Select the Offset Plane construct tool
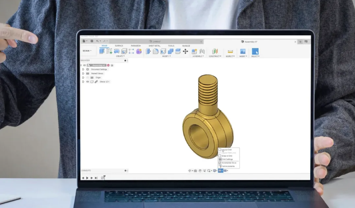This screenshot has width=355, height=208. pos(215,51)
